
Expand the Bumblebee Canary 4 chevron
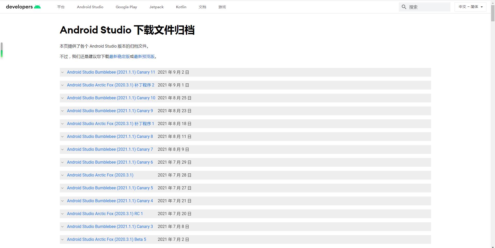click(62, 201)
